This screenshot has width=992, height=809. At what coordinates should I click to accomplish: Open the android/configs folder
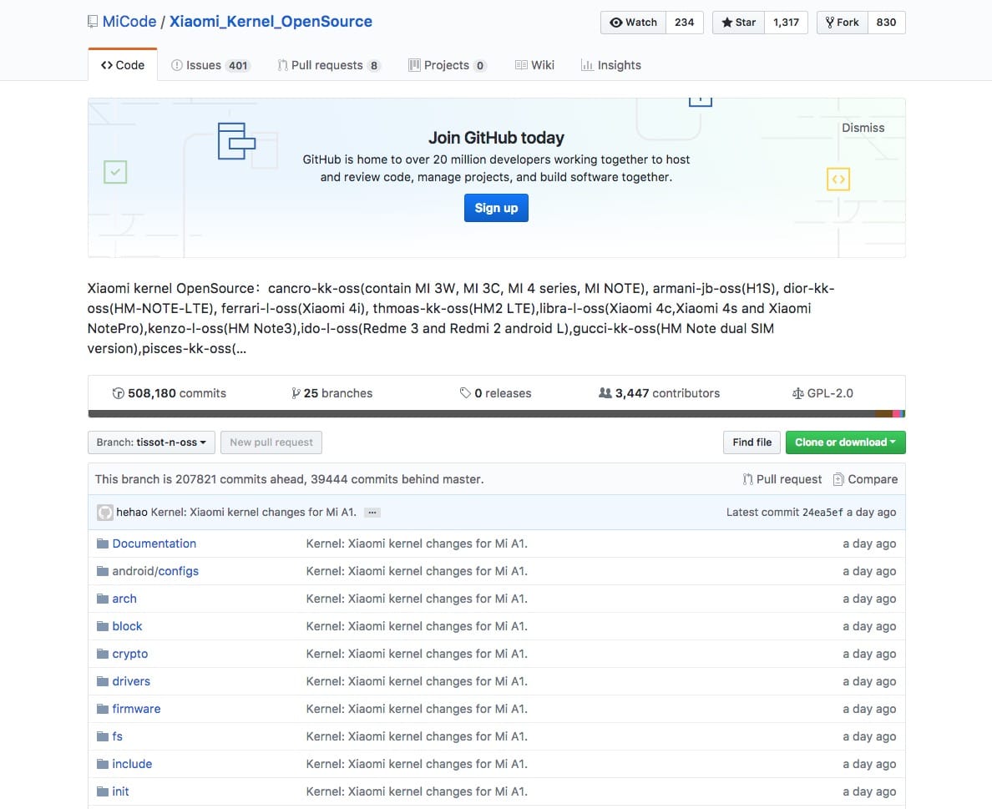(x=155, y=571)
